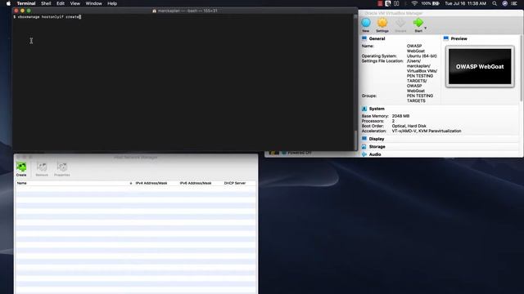Open the Apple menu
Image resolution: width=524 pixels, height=294 pixels.
[x=8, y=3]
